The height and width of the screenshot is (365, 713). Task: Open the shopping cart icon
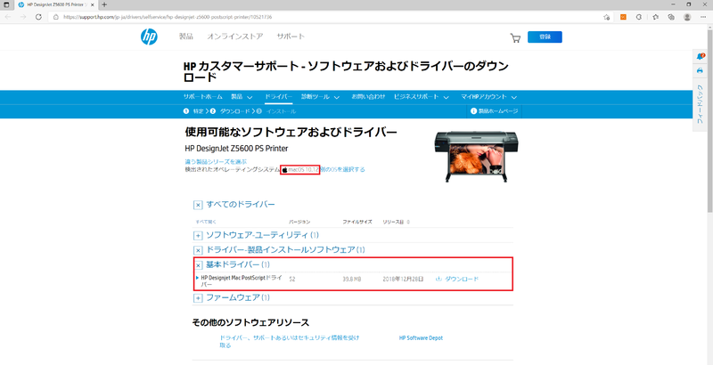[515, 37]
